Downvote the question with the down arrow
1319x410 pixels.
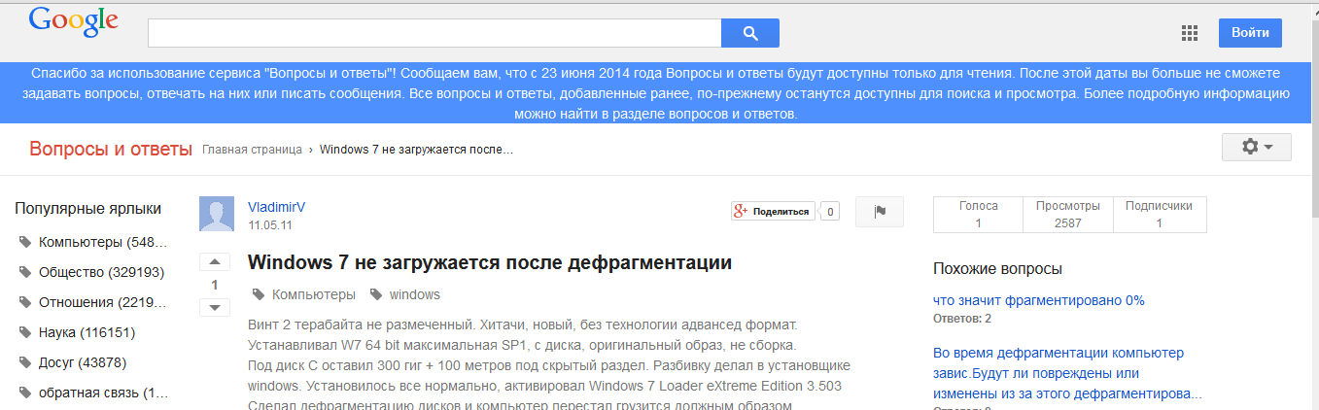point(215,307)
